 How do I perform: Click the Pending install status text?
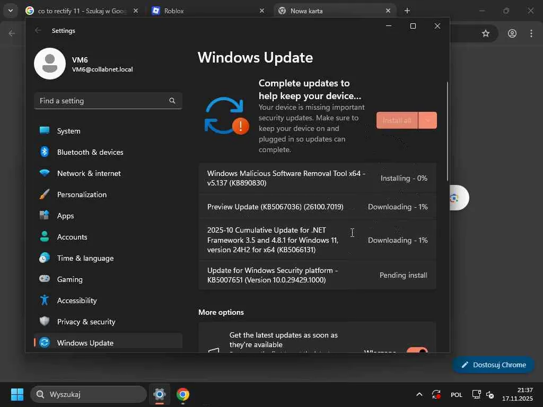[x=404, y=275]
